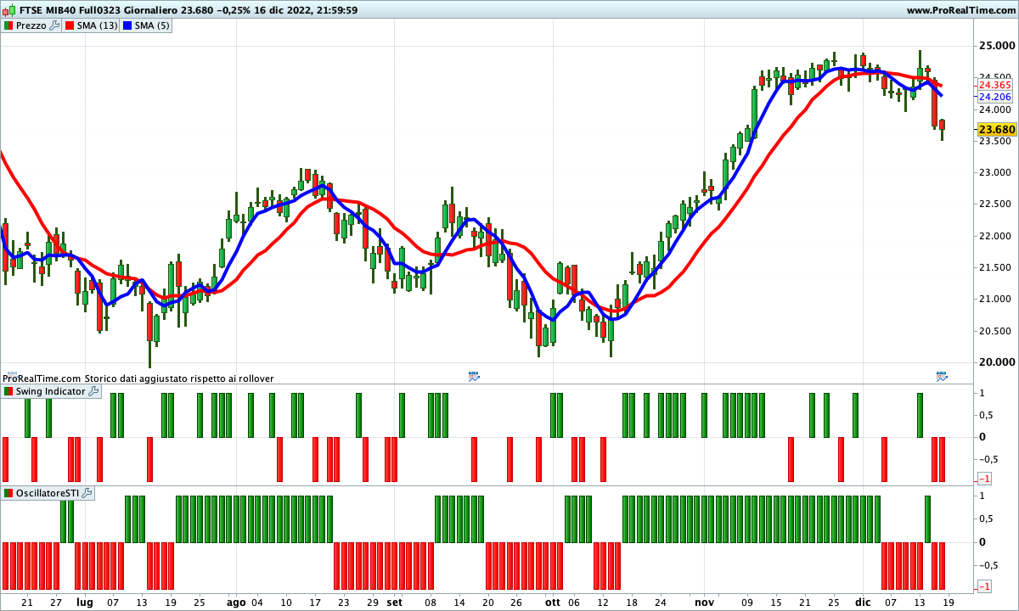This screenshot has height=611, width=1019.
Task: Click the red -1 value box in Swing Indicator
Action: point(985,479)
